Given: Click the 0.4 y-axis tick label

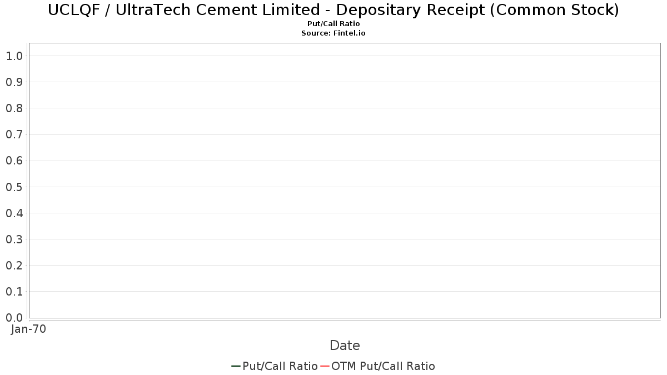Looking at the screenshot, I should click(x=14, y=213).
